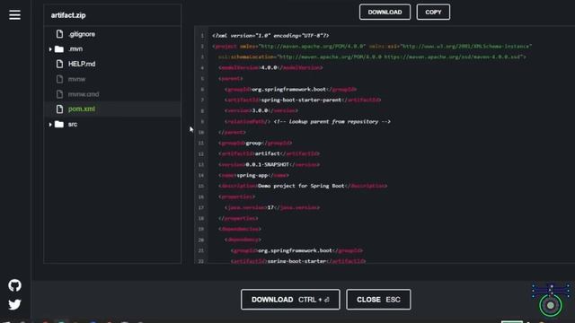
Task: Click the green circular recorder icon
Action: click(x=551, y=305)
